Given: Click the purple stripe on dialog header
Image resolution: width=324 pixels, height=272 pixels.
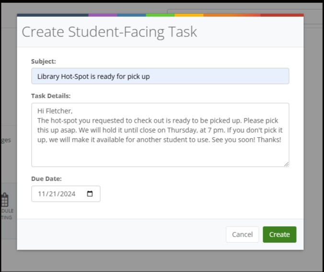Looking at the screenshot, I should click(103, 15).
